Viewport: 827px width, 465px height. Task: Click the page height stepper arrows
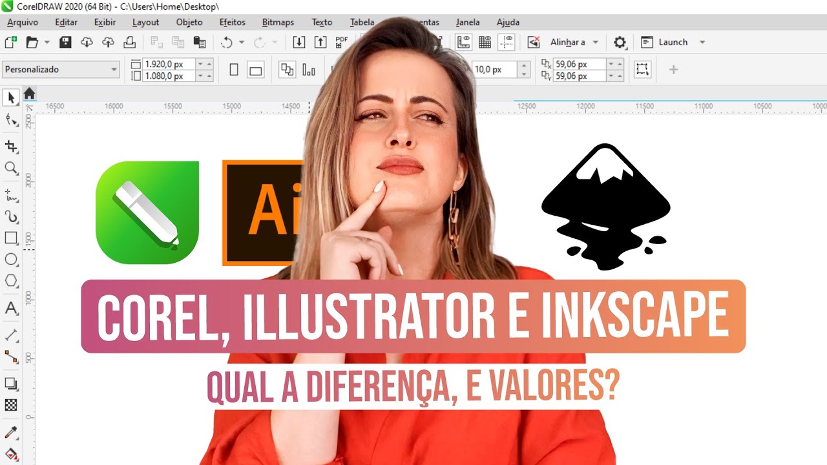click(x=204, y=76)
